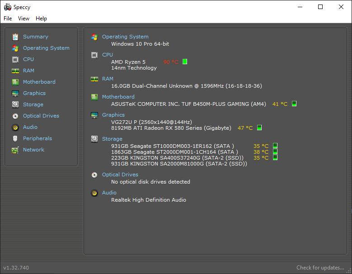Click the Summary clipboard icon in sidebar
Image resolution: width=352 pixels, height=274 pixels.
click(x=15, y=37)
